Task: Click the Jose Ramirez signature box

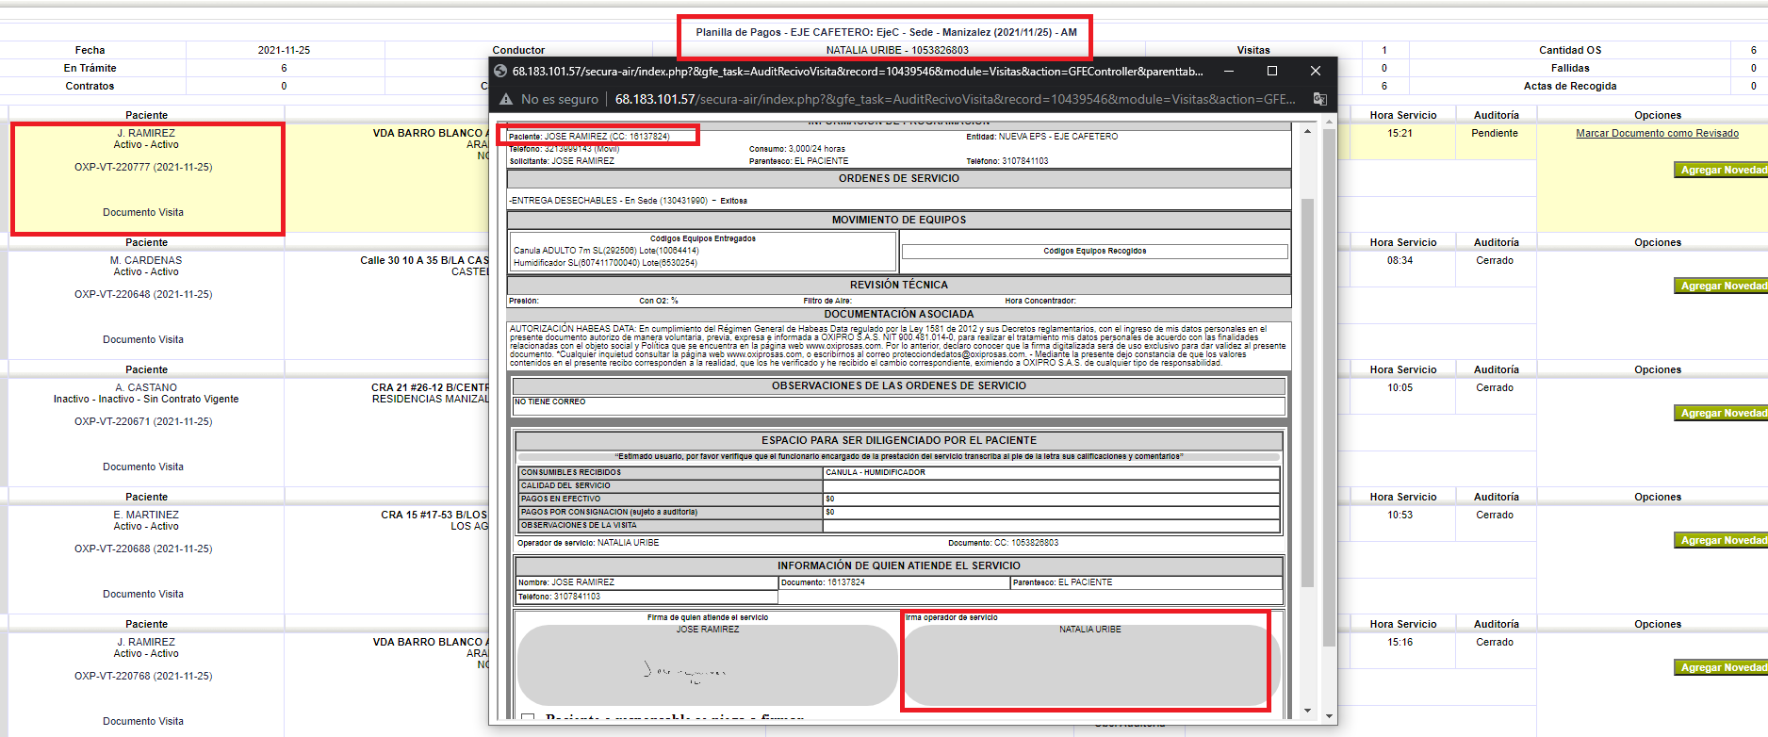Action: click(708, 664)
